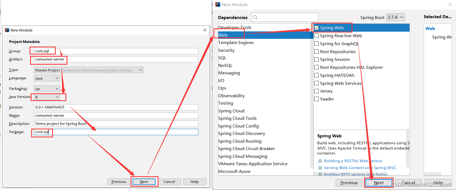Enable the Spring Session checkbox
Viewport: 456px width, 190px height.
317,59
